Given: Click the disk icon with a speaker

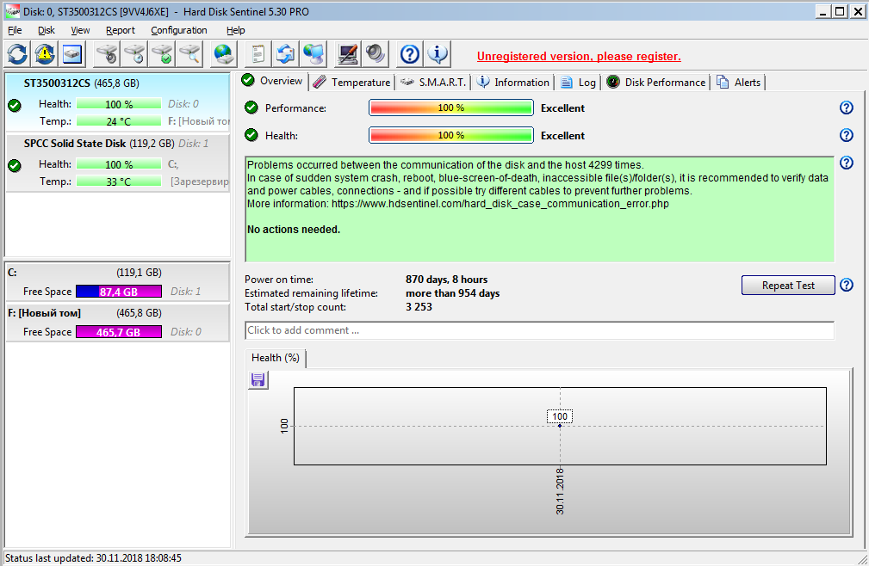Looking at the screenshot, I should pos(107,54).
